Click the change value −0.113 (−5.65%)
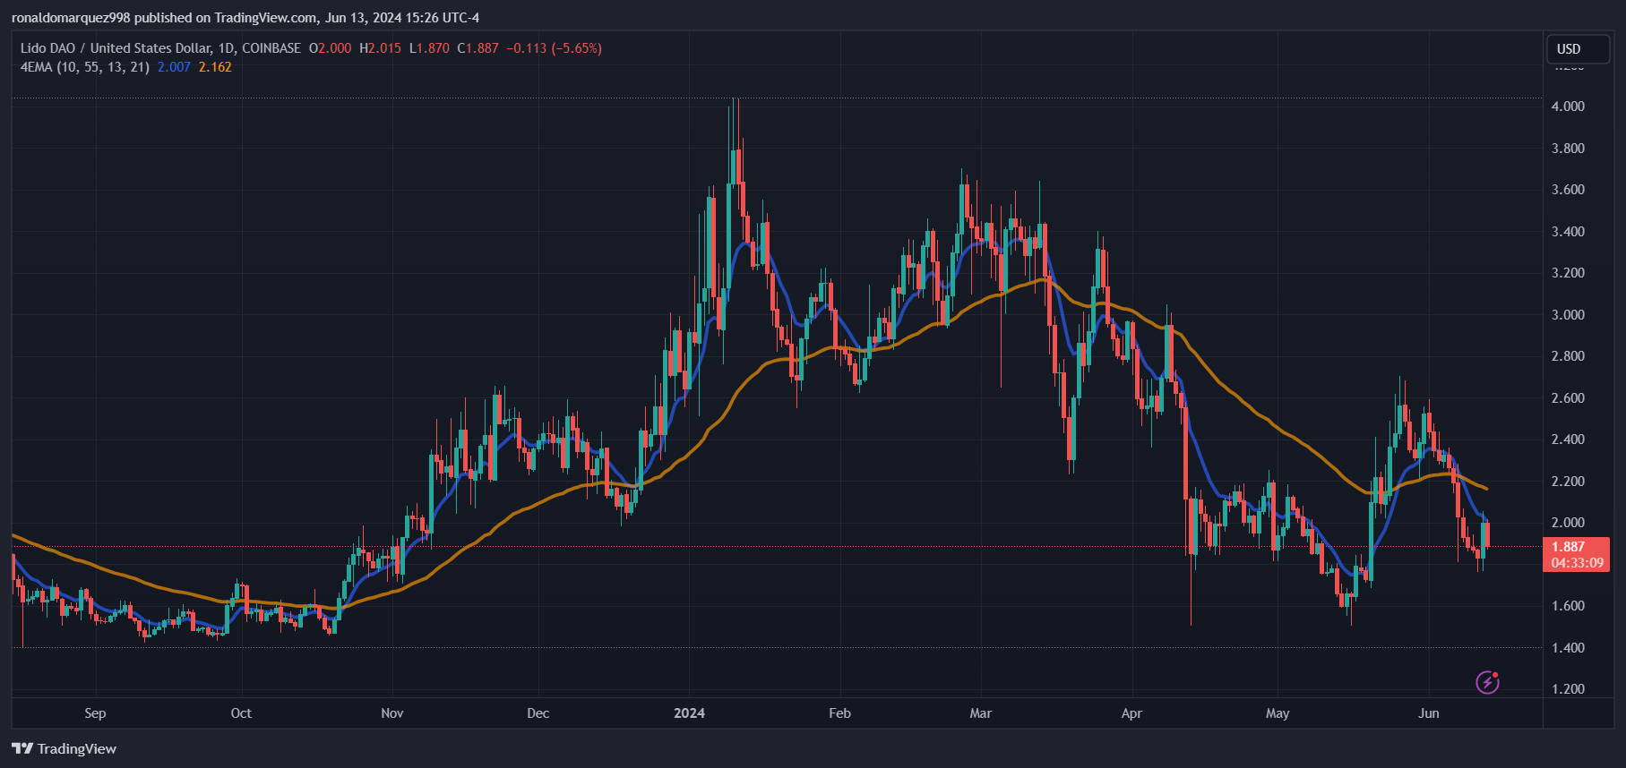1626x768 pixels. (555, 48)
